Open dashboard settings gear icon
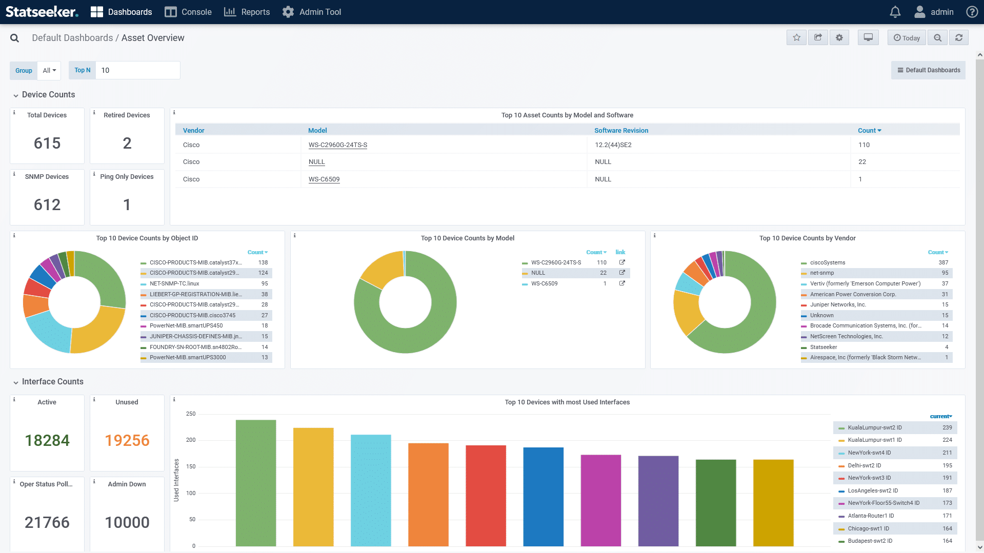 [x=839, y=37]
